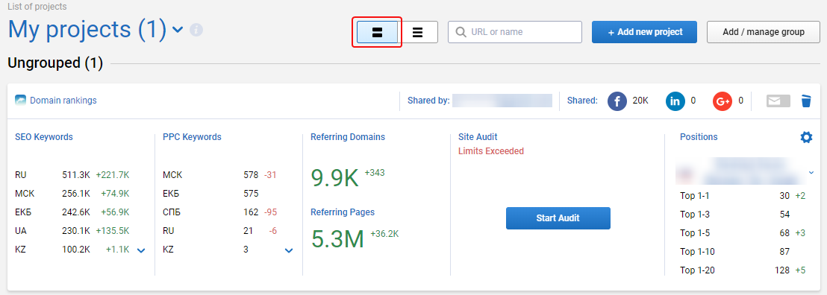The width and height of the screenshot is (827, 295).
Task: Select the Top 1-1 positions row
Action: pyautogui.click(x=743, y=196)
